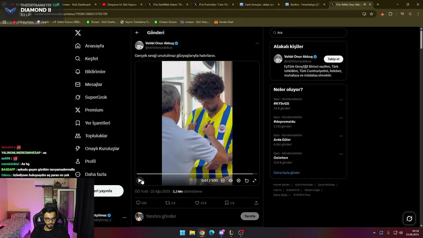Toggle video captions CC button

coord(223,180)
